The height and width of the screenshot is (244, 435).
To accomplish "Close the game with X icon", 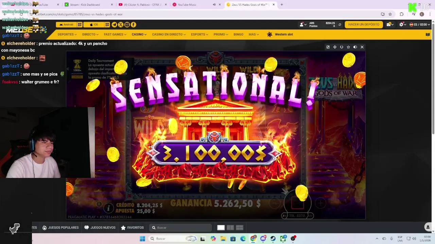I will click(x=362, y=47).
